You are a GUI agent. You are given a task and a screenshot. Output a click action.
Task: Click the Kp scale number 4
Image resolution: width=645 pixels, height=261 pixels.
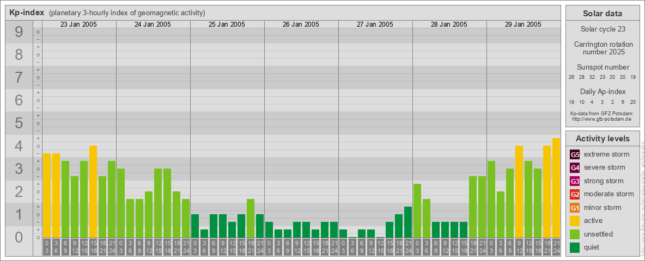[x=19, y=146]
